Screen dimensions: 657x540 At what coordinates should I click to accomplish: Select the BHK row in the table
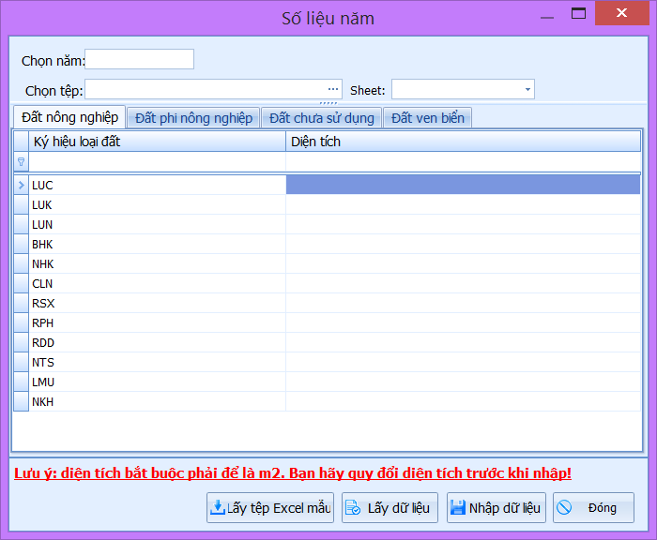pos(157,245)
